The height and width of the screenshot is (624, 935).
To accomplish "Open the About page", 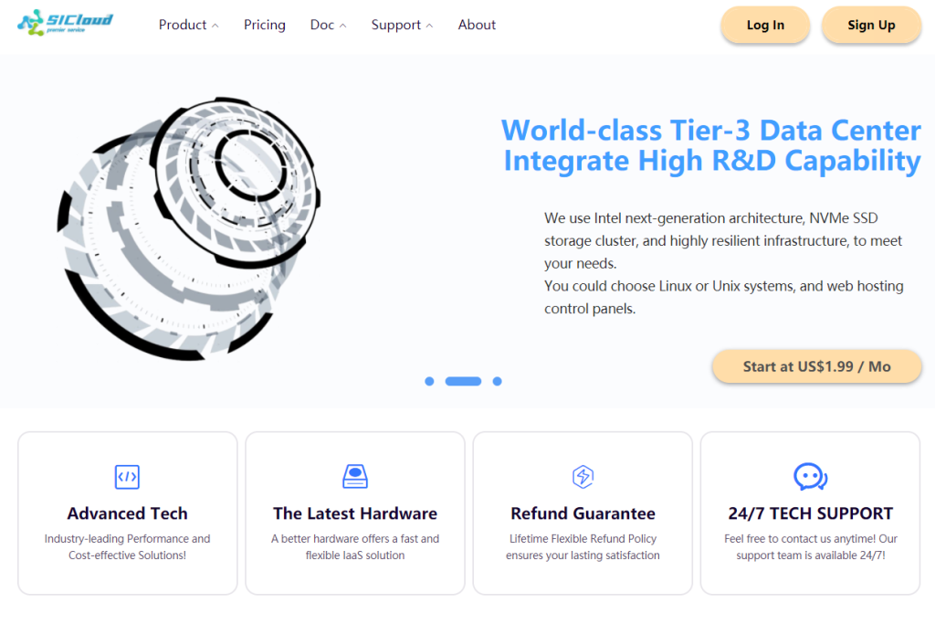I will [x=477, y=25].
